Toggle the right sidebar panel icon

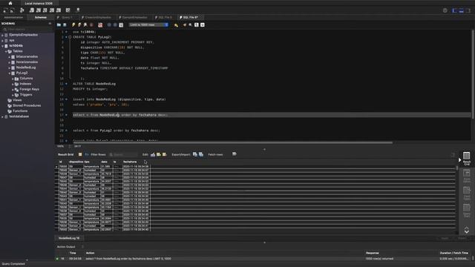click(468, 10)
